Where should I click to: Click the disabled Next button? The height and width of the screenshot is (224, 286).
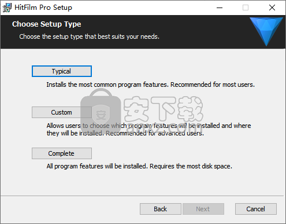[x=203, y=209]
